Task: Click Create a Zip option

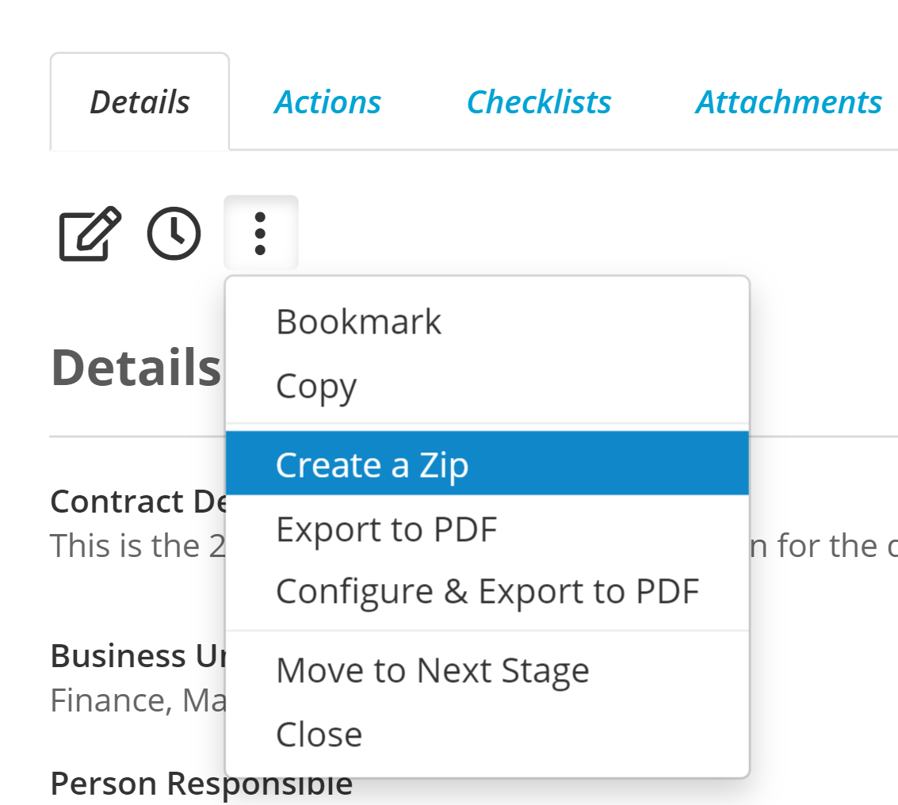Action: (x=487, y=464)
